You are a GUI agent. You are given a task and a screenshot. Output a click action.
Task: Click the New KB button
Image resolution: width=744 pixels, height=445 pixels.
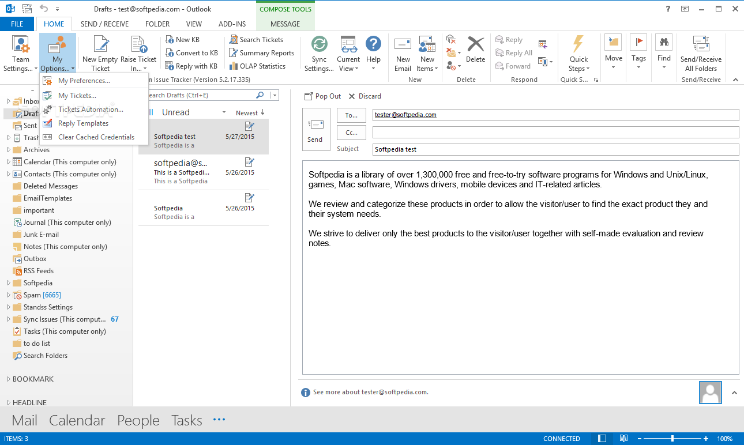pyautogui.click(x=182, y=40)
